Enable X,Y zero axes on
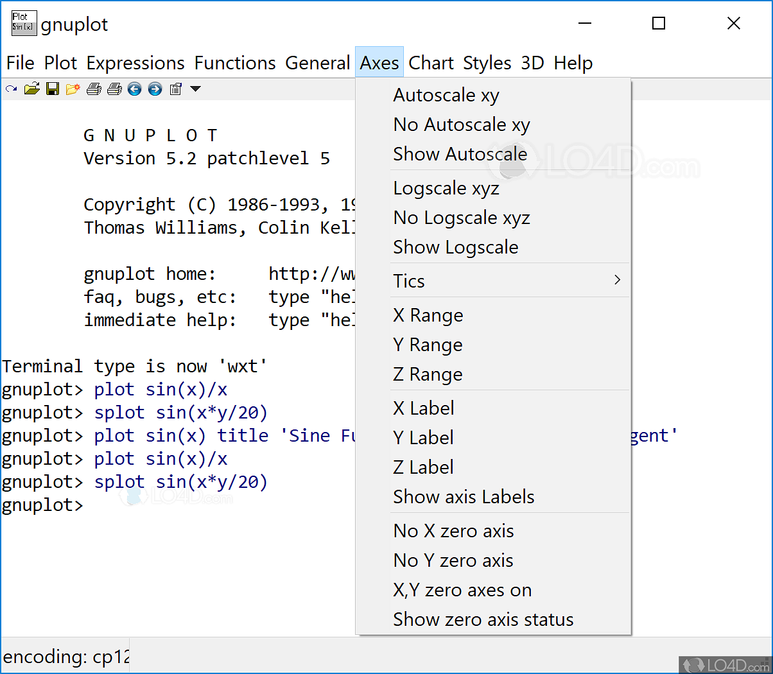 pyautogui.click(x=462, y=590)
